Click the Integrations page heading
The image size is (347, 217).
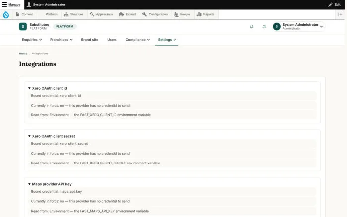pos(37,64)
